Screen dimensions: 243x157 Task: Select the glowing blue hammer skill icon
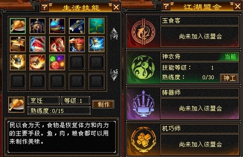point(97,44)
